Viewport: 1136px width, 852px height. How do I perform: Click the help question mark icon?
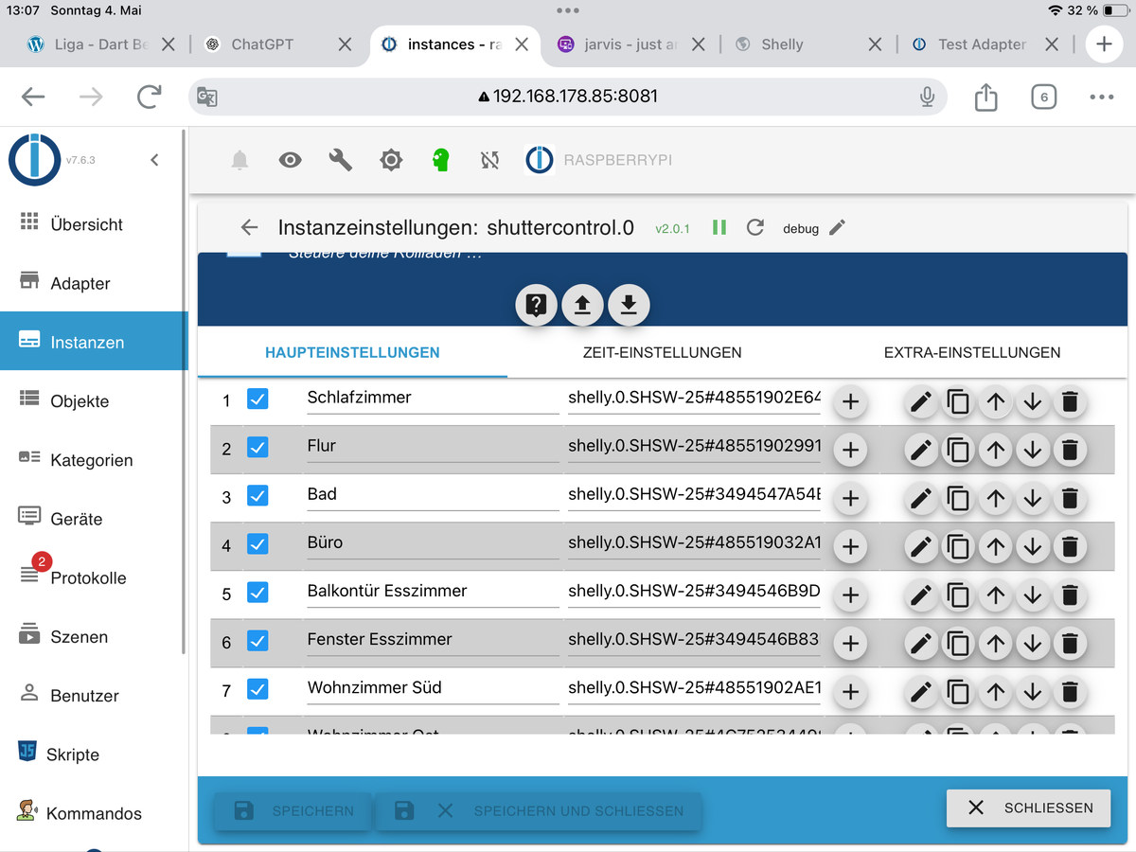coord(536,305)
